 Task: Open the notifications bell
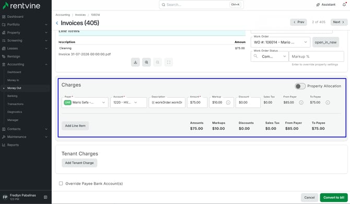point(344,5)
